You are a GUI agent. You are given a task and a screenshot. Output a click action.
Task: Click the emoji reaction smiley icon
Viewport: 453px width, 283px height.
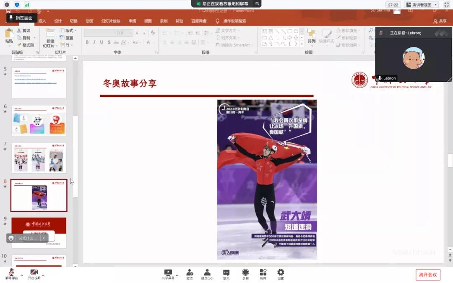[11, 238]
